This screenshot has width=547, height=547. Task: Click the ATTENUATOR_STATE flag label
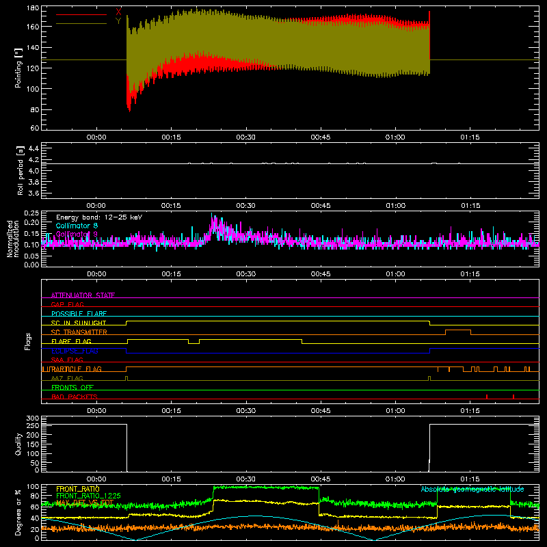coord(83,295)
